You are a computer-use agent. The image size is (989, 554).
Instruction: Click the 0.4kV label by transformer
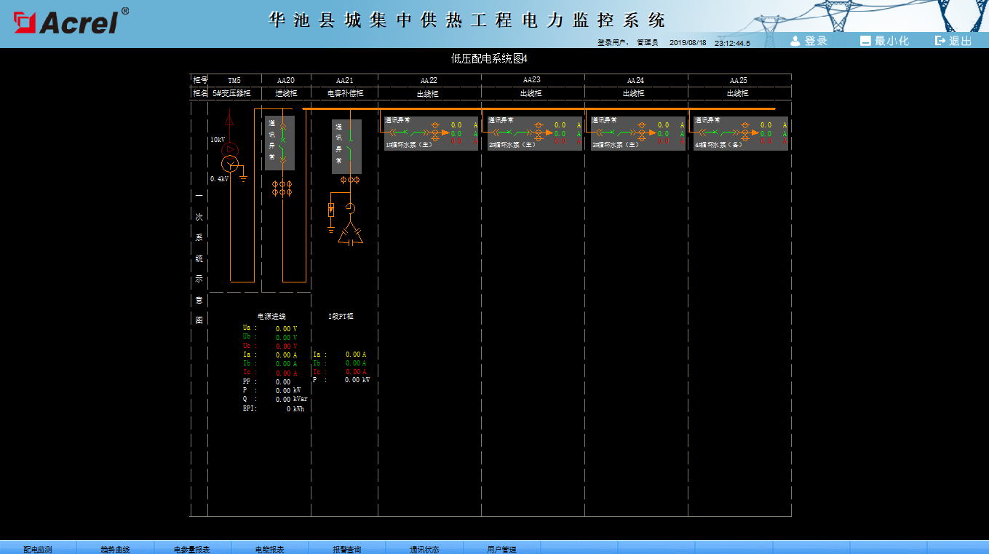coord(220,179)
